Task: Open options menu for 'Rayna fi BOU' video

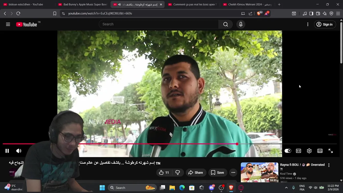Action: pos(329,165)
